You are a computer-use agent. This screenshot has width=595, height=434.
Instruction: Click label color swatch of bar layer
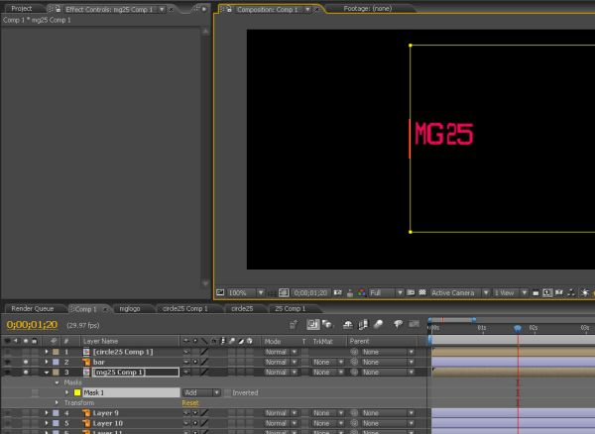point(56,362)
